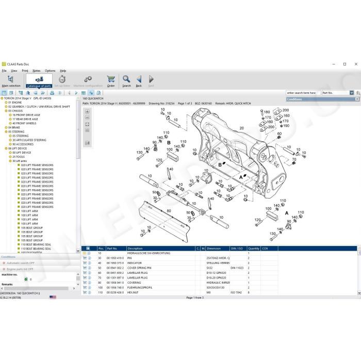Click the parts list scroll-down arrow
Screen dimensions: 361x361
(x=359, y=293)
